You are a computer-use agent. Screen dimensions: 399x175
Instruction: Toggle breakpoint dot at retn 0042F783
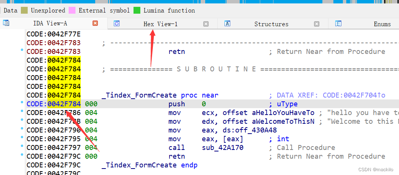(x=22, y=50)
